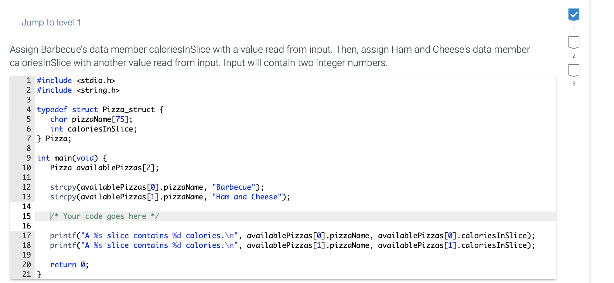Select the level 3 progress bookmark icon
Viewport: 614px width, 283px height.
coord(574,69)
